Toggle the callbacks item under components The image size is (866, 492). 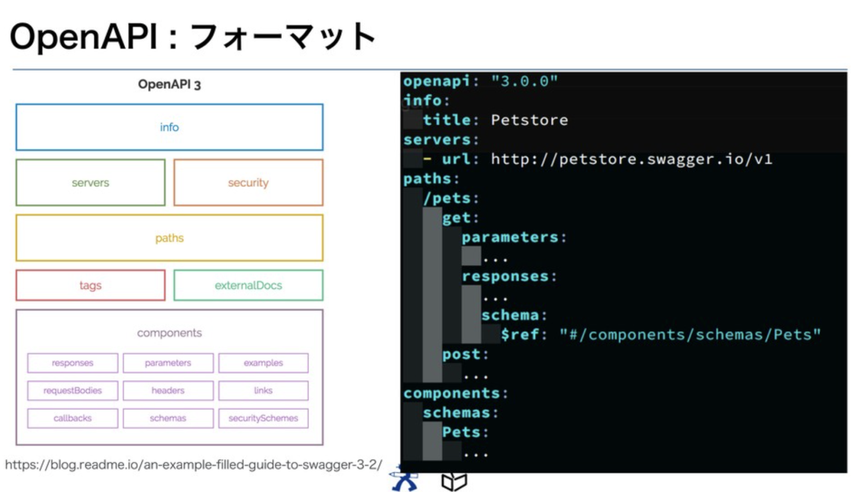[72, 418]
